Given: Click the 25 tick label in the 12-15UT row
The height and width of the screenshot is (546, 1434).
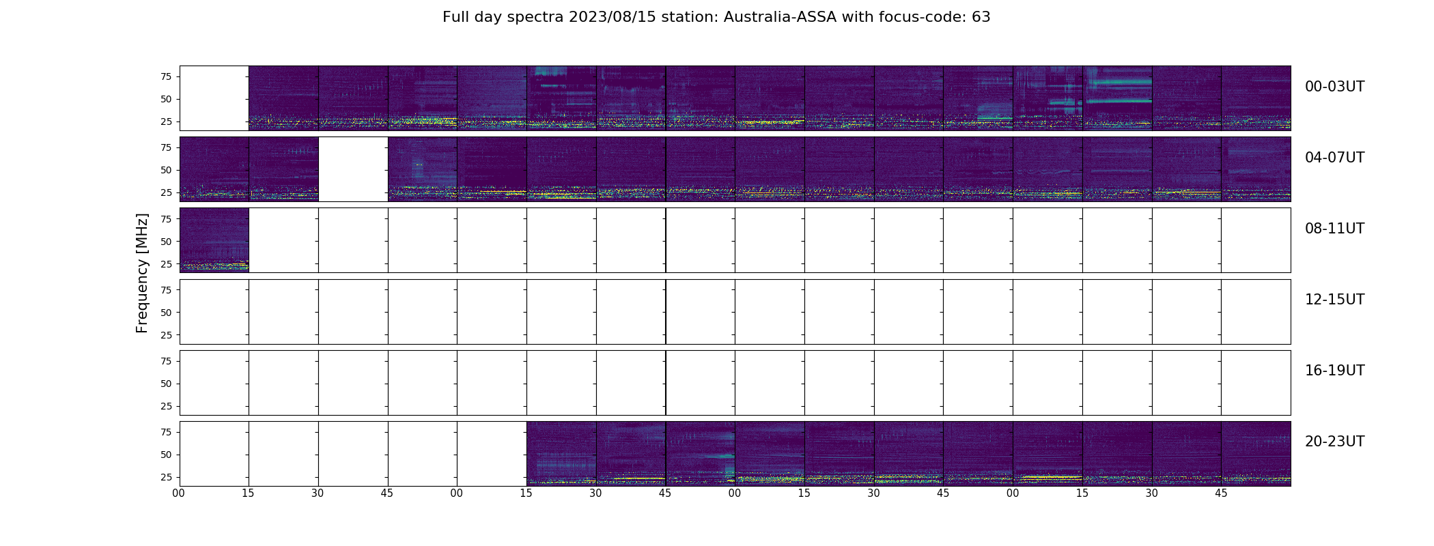Looking at the screenshot, I should tap(166, 335).
